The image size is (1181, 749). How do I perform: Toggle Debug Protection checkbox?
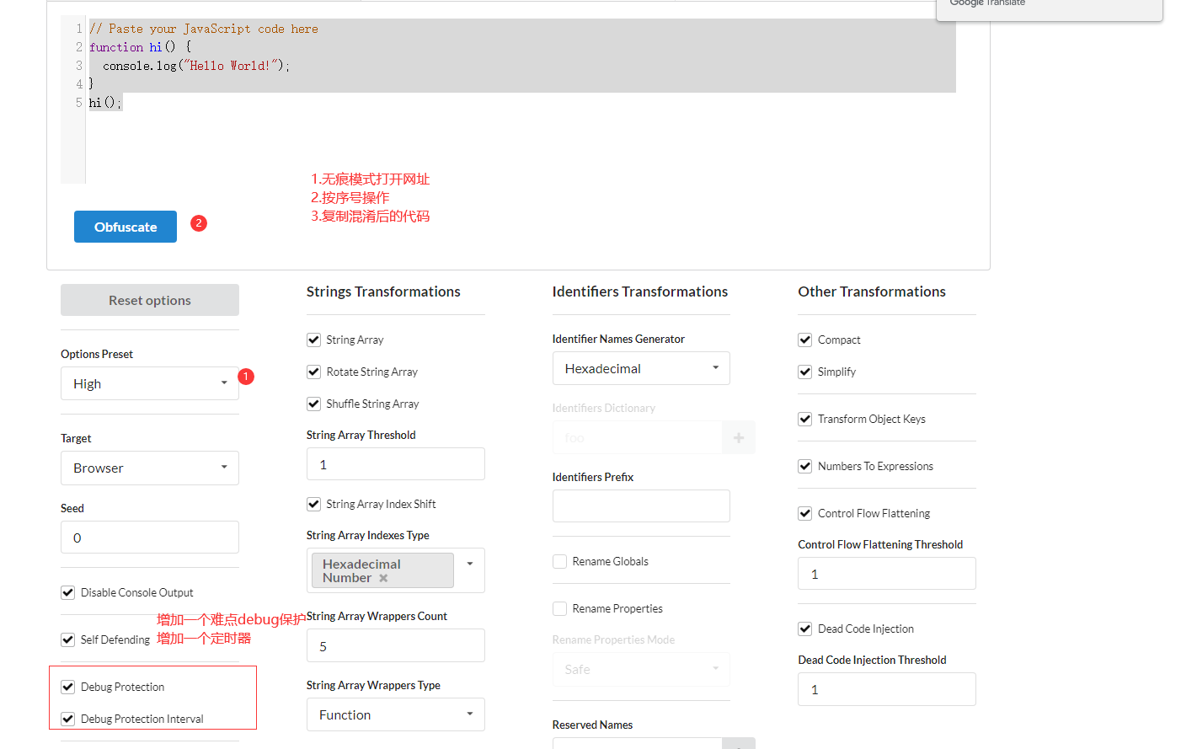(x=68, y=687)
